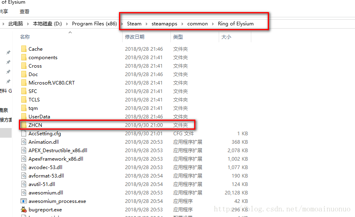Expand the chevron after 此电脑 in address bar
This screenshot has height=217, width=355.
tap(28, 24)
